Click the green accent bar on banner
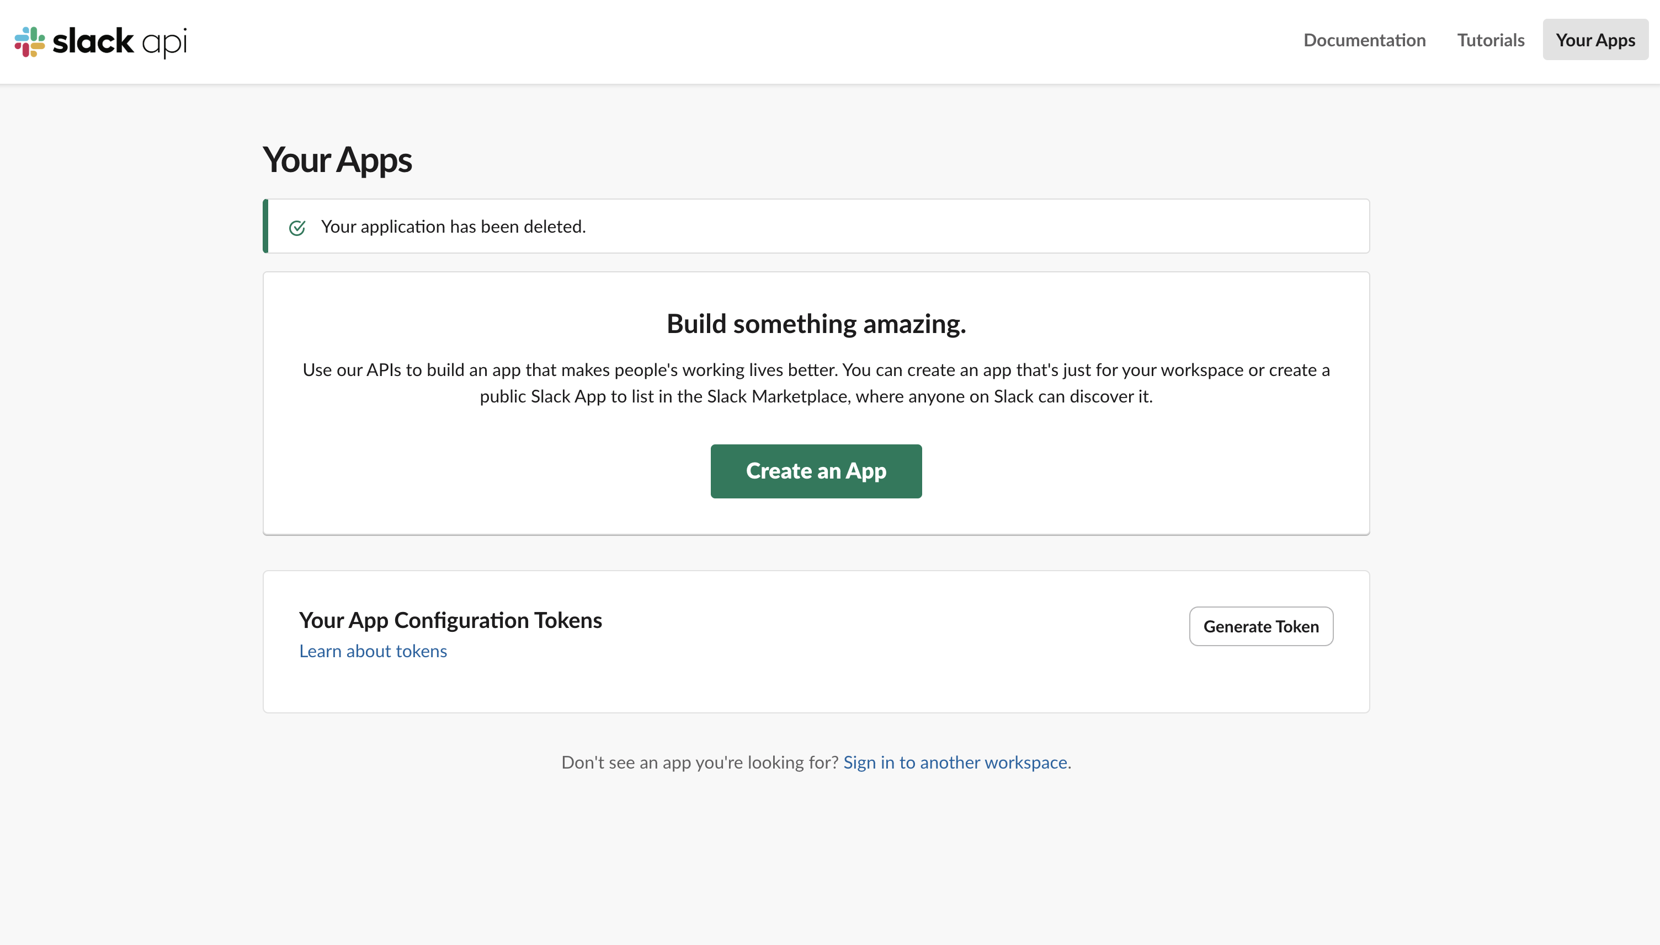The image size is (1660, 945). [265, 226]
